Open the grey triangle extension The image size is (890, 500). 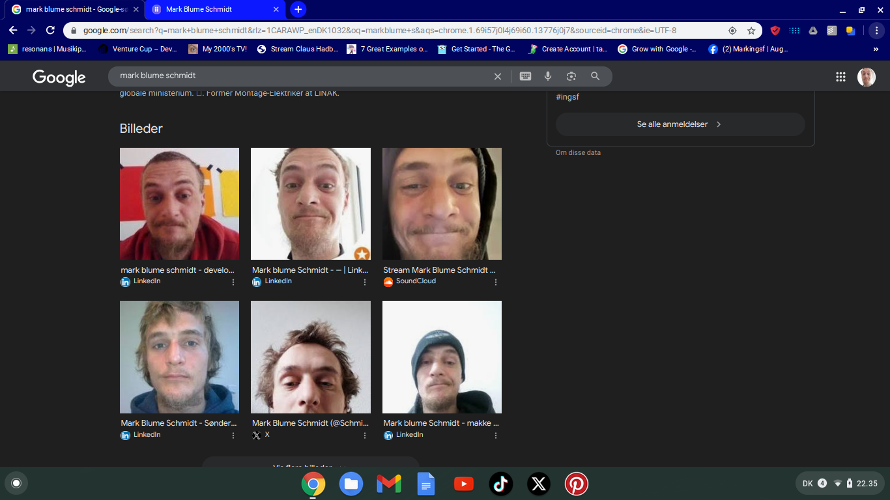pyautogui.click(x=813, y=31)
